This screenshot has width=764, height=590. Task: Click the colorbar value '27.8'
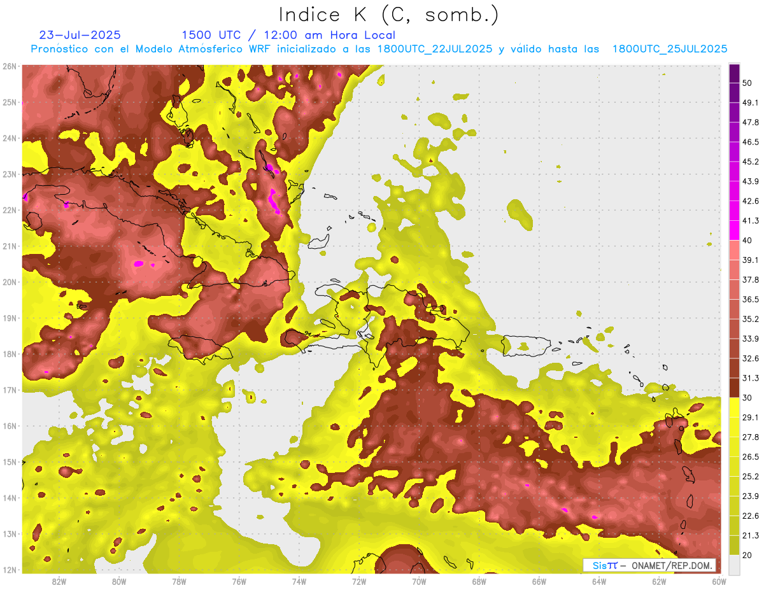tap(751, 437)
